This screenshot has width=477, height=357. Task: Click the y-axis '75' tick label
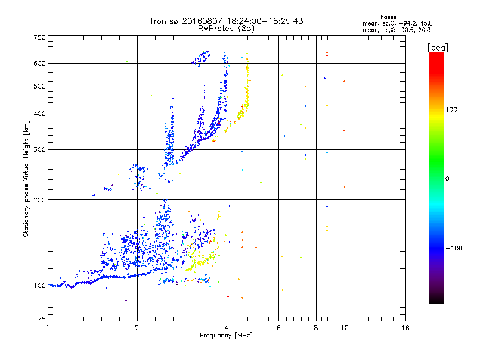[42, 319]
